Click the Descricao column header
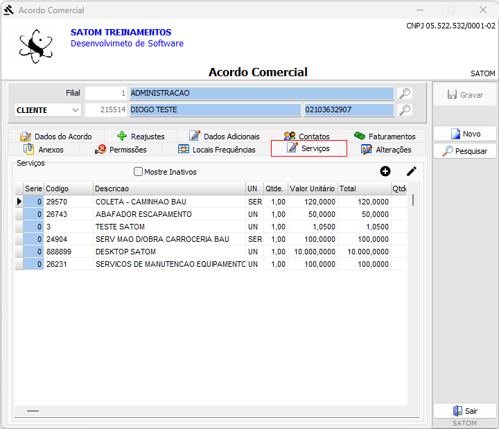Image resolution: width=499 pixels, height=429 pixels. tap(168, 189)
